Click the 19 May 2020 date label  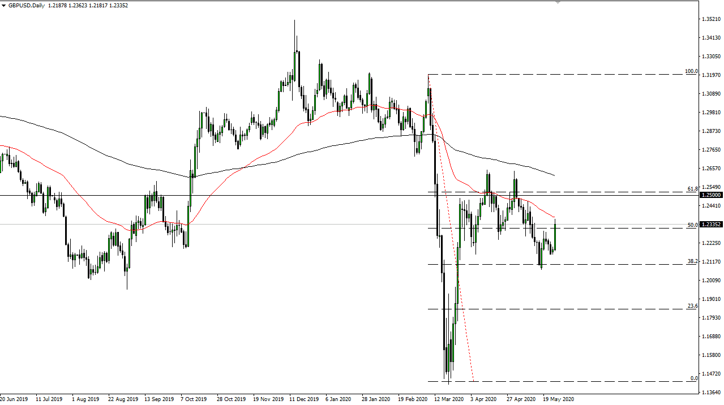tap(558, 399)
